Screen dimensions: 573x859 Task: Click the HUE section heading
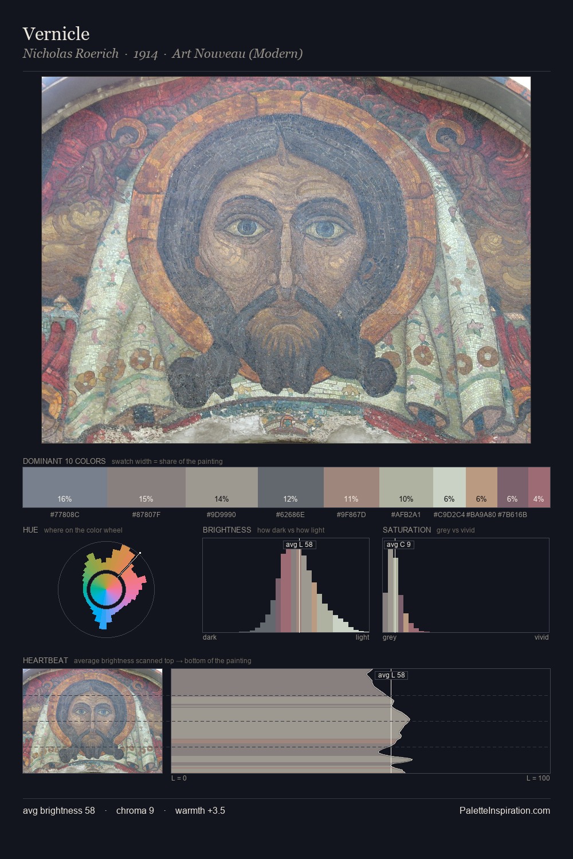(30, 530)
